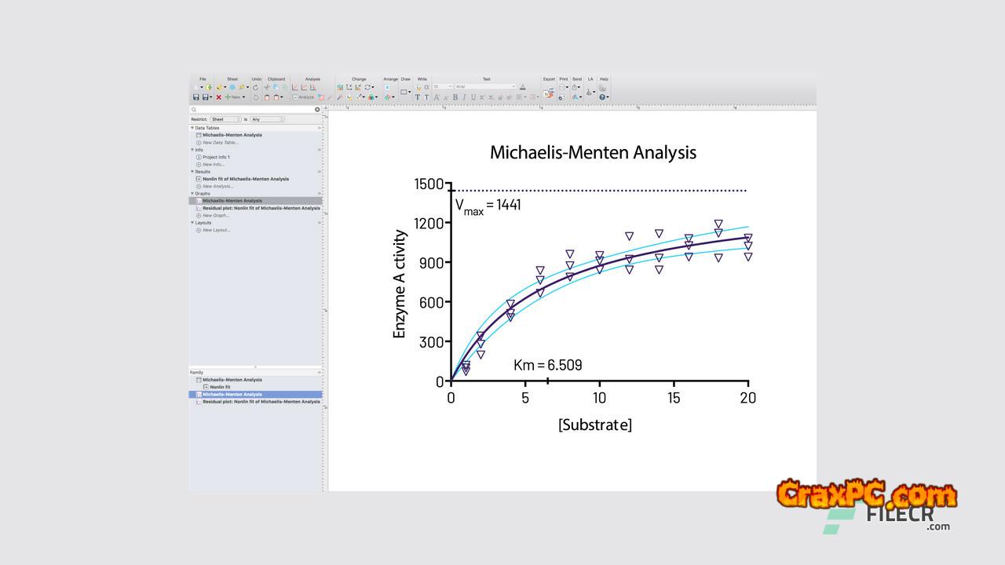Click the text color A icon
This screenshot has width=1005, height=565.
coord(523,87)
